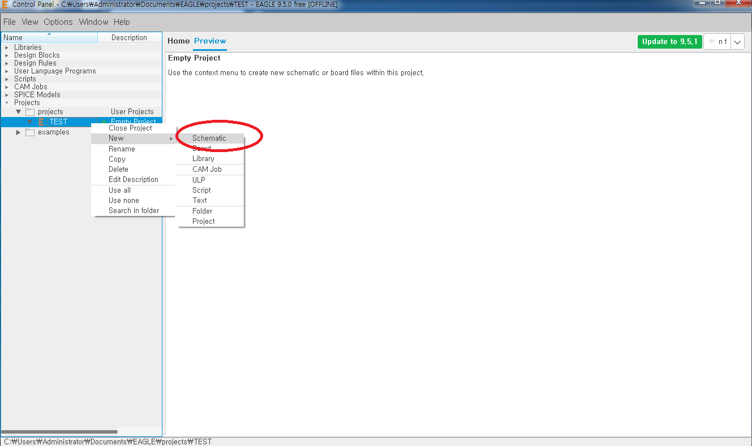Image resolution: width=752 pixels, height=446 pixels.
Task: Open the View menu
Action: pos(30,22)
